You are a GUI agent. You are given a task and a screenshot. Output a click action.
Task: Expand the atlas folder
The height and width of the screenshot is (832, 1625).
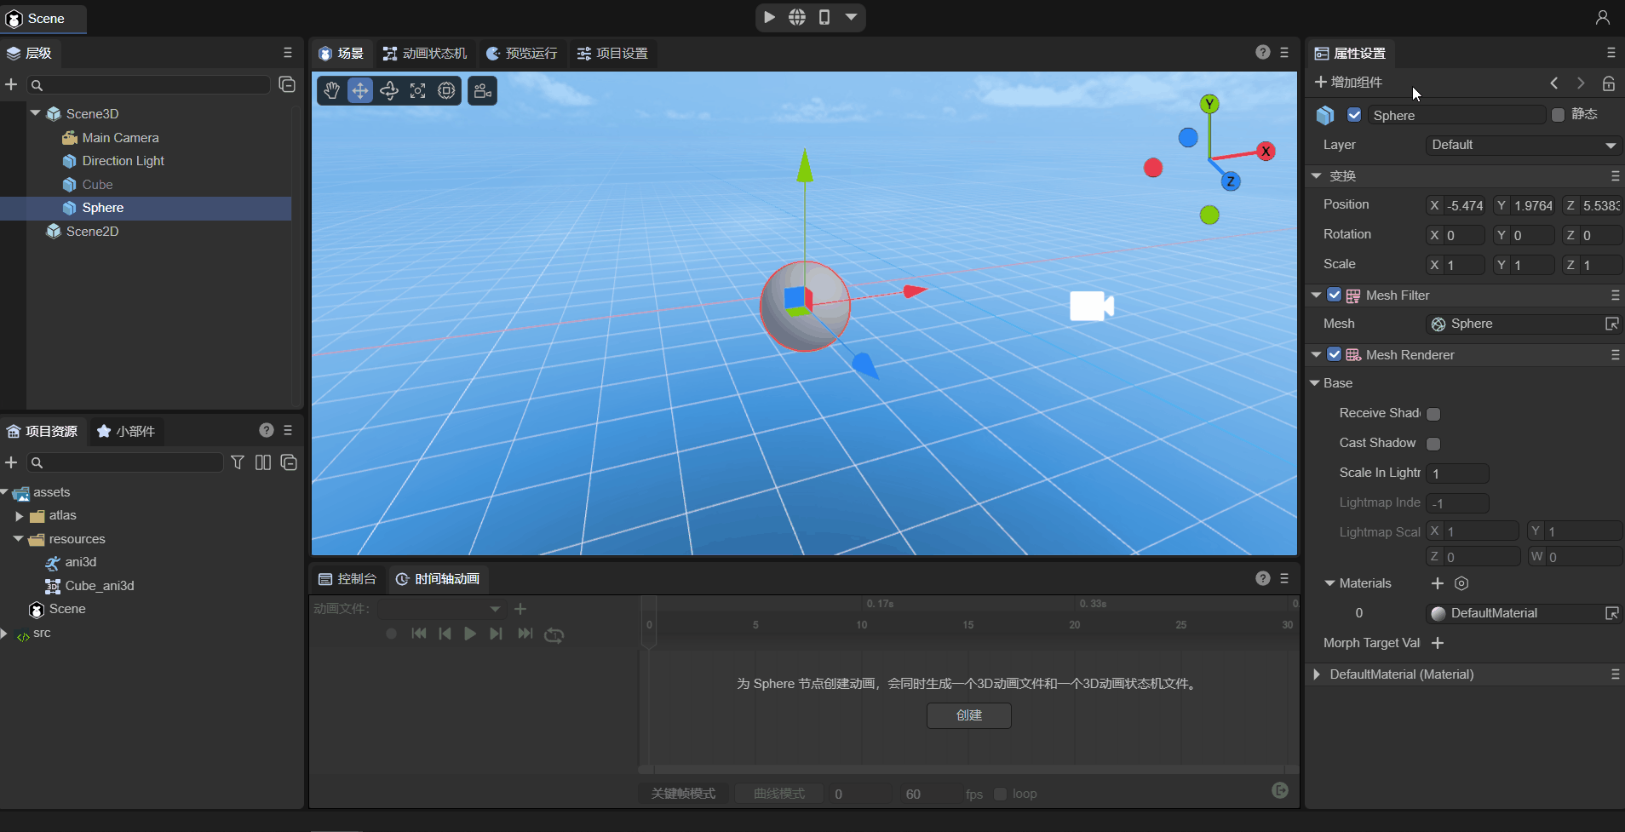point(20,516)
